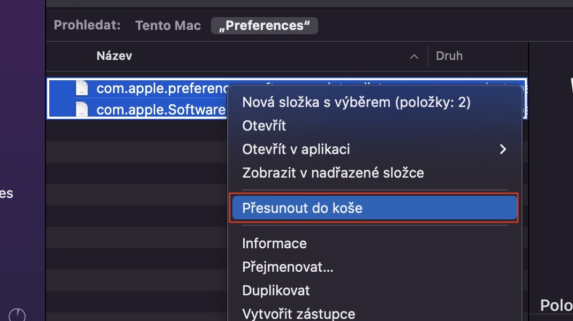
Task: Select Otevřít in the context menu
Action: pyautogui.click(x=264, y=126)
